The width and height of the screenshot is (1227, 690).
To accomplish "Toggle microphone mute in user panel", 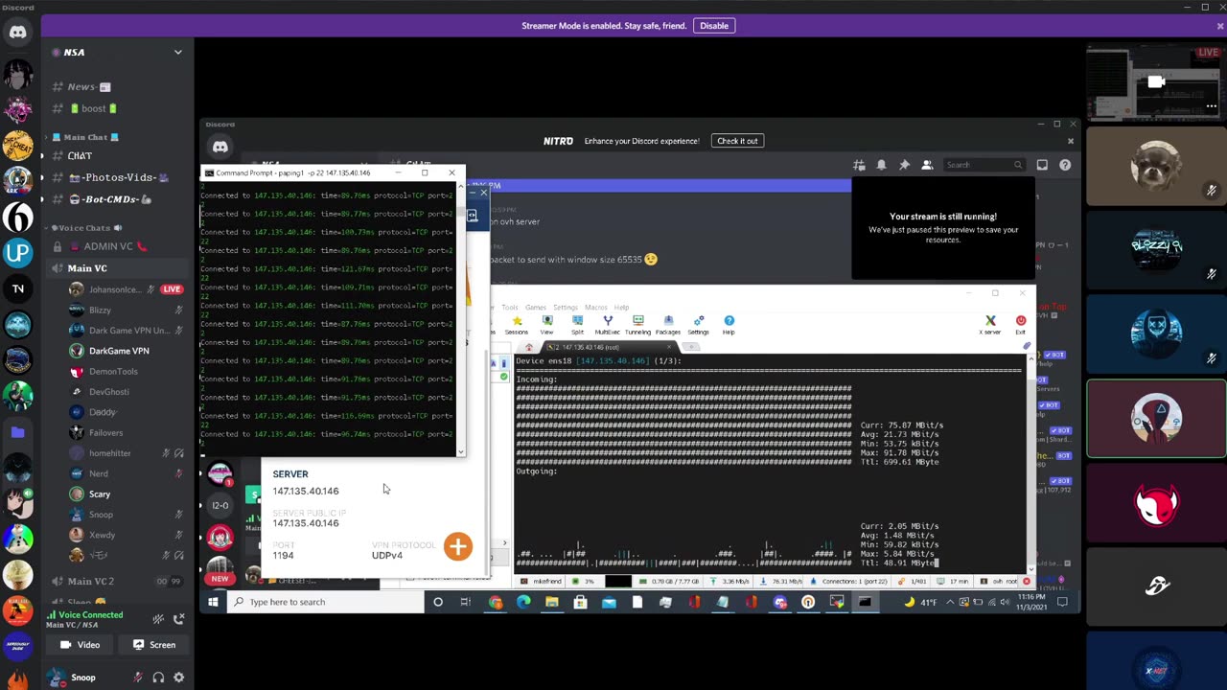I will pyautogui.click(x=138, y=678).
